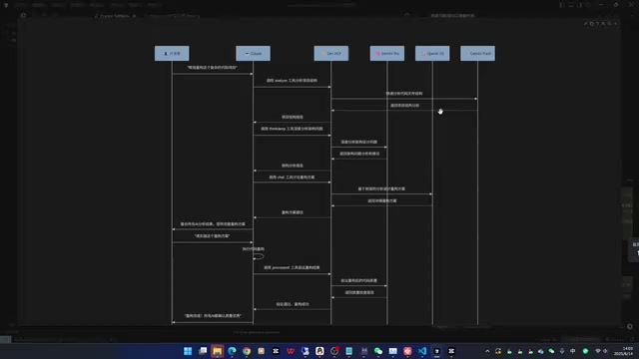Click the 'analyze' tool call message label
Image resolution: width=639 pixels, height=359 pixels.
[292, 81]
